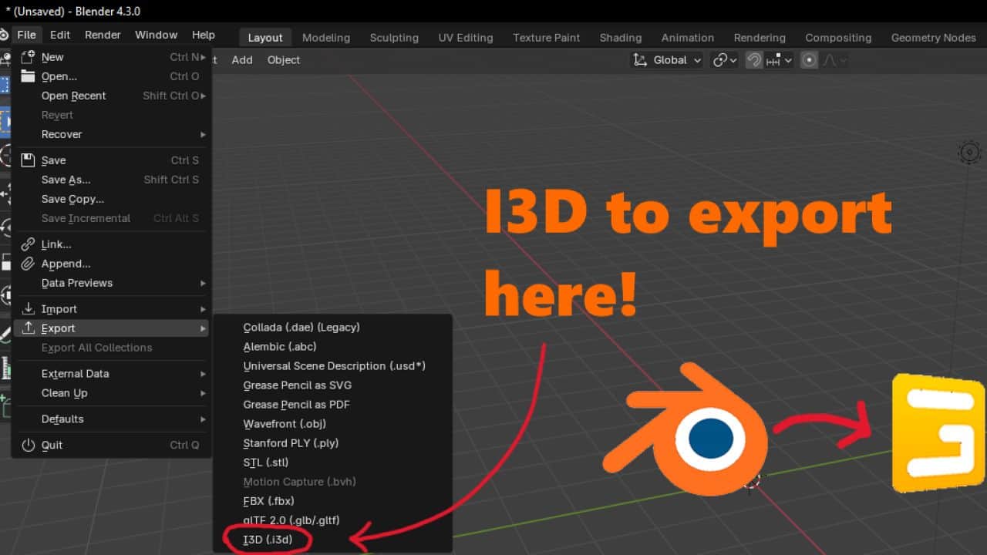Click Add in the viewport header
The image size is (987, 555).
242,60
